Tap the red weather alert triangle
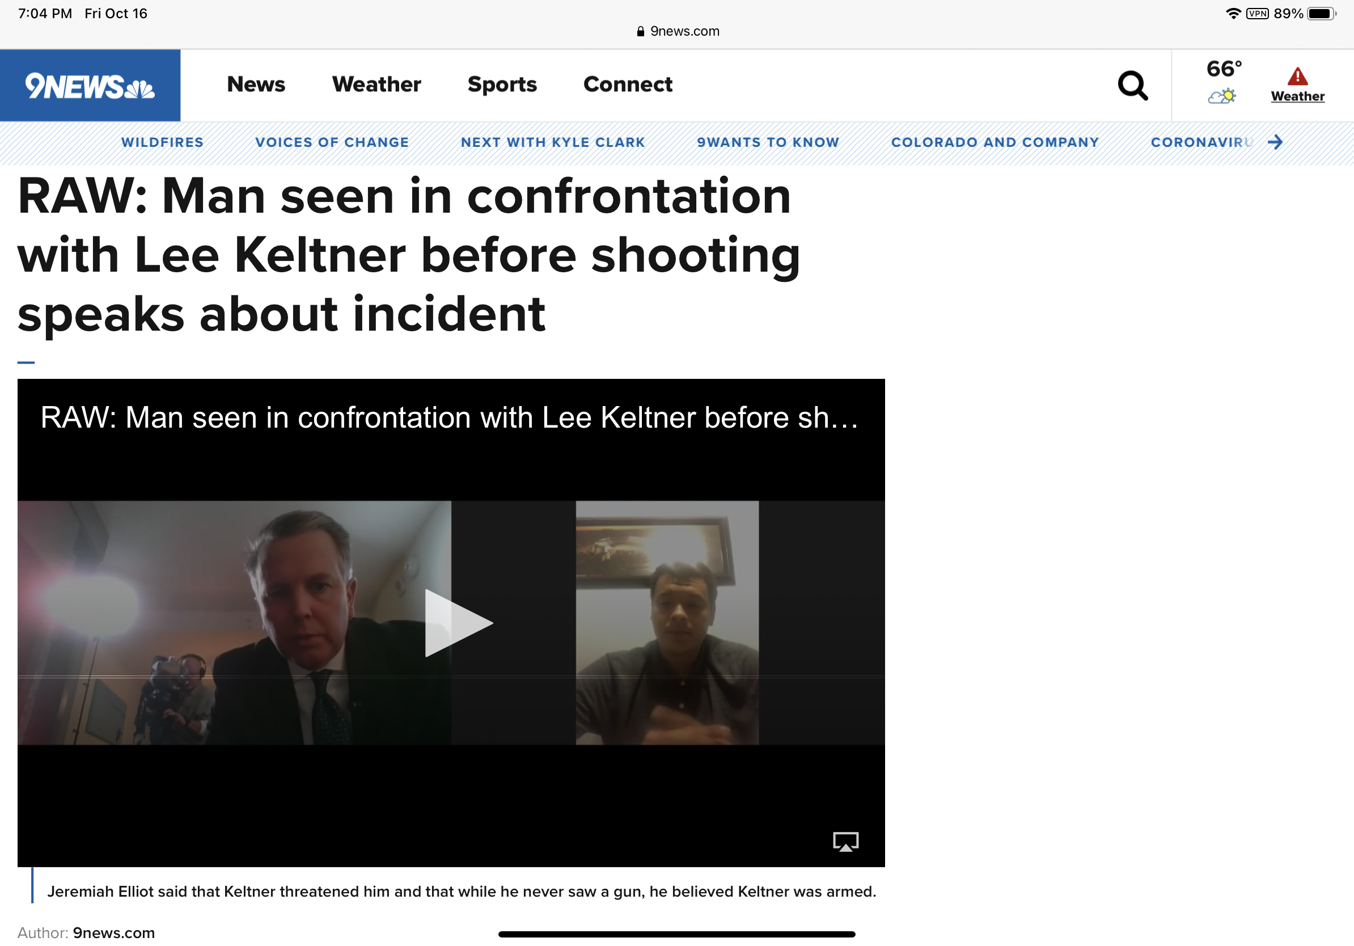The image size is (1354, 946). click(1297, 76)
